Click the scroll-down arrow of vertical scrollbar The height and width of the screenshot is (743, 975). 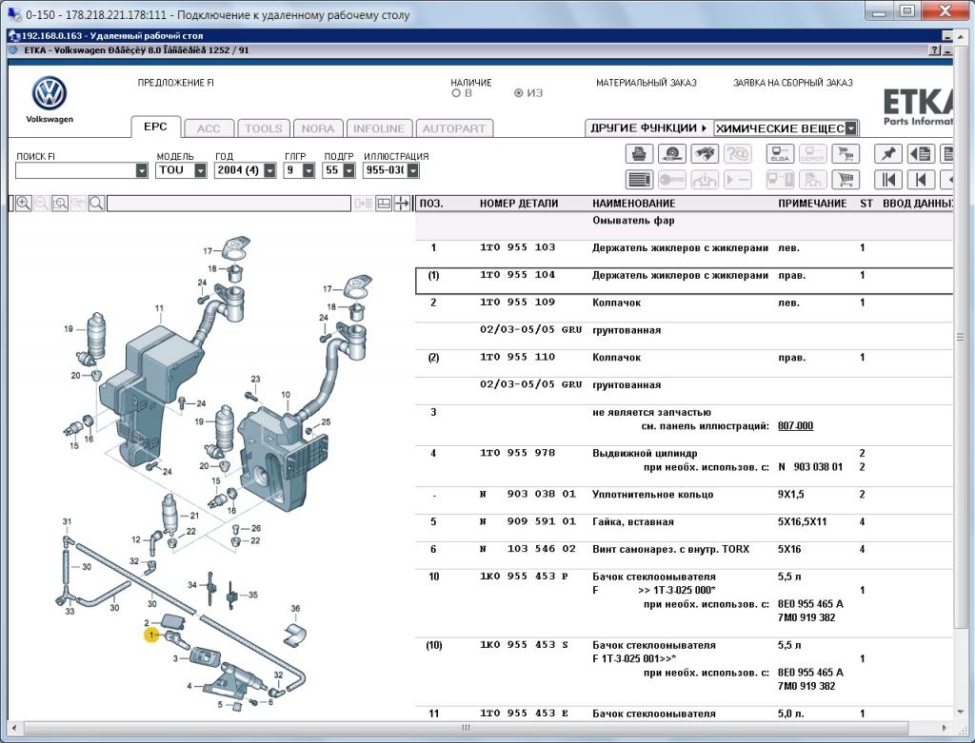pos(961,712)
